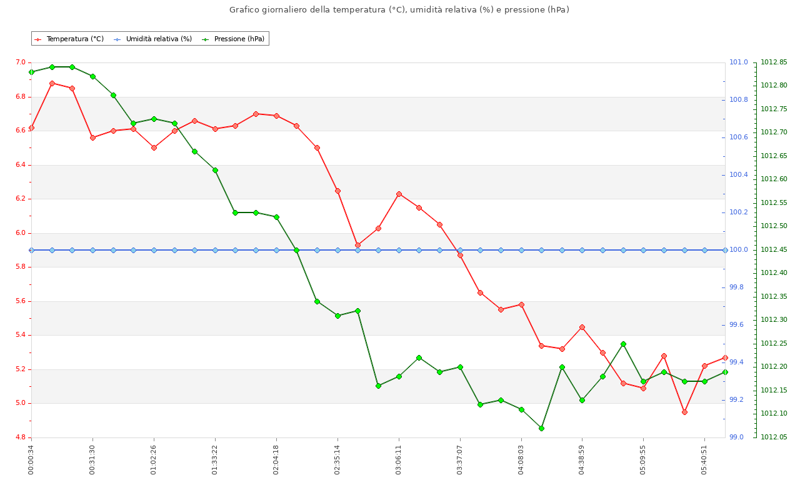Click the 1012.05 green pressure axis label
The width and height of the screenshot is (800, 500).
(774, 437)
